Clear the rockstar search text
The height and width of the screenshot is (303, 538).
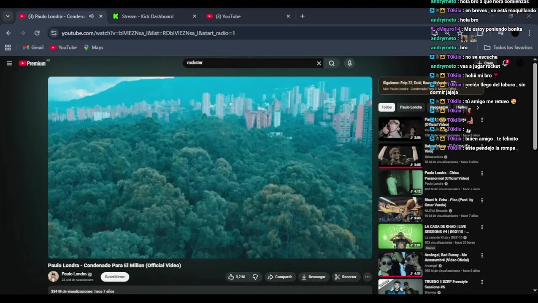[x=319, y=63]
